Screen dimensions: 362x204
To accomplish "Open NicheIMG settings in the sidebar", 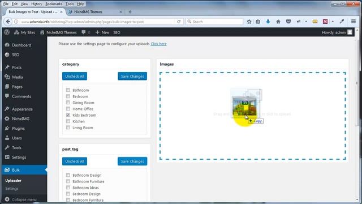I will pos(20,119).
